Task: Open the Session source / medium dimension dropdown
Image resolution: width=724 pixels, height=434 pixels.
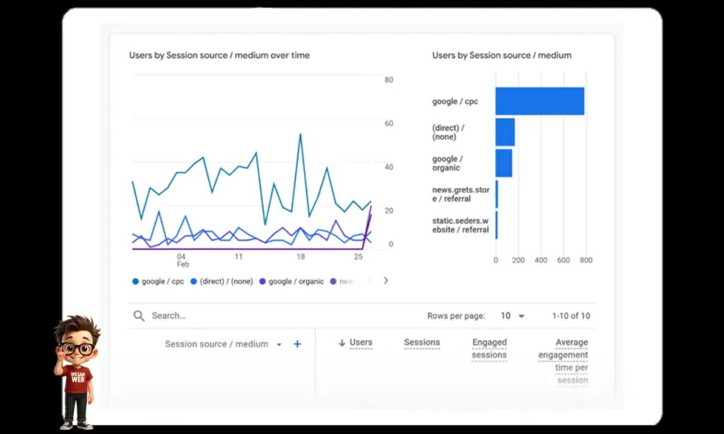Action: point(279,344)
